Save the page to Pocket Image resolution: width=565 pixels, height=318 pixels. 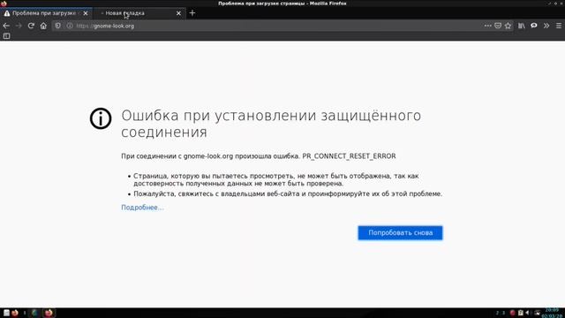[x=498, y=26]
